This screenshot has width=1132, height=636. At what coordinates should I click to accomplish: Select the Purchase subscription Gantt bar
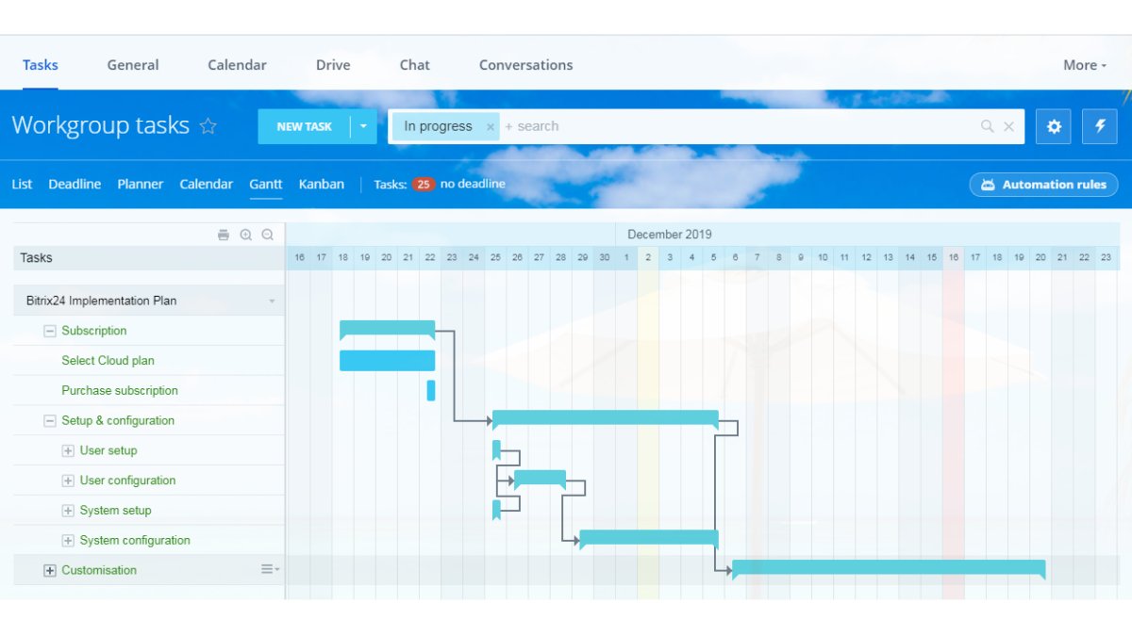[x=431, y=390]
